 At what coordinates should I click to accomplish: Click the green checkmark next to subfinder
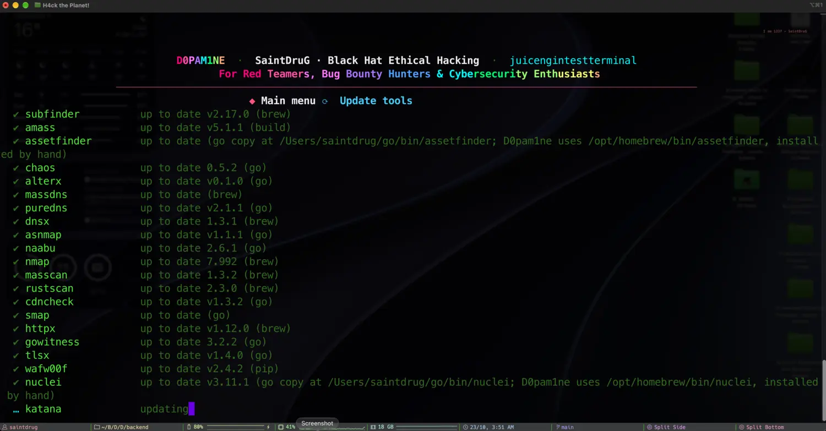pos(16,114)
